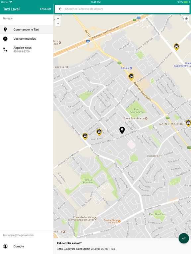Center map on my location
This screenshot has height=254, width=191.
click(x=186, y=19)
